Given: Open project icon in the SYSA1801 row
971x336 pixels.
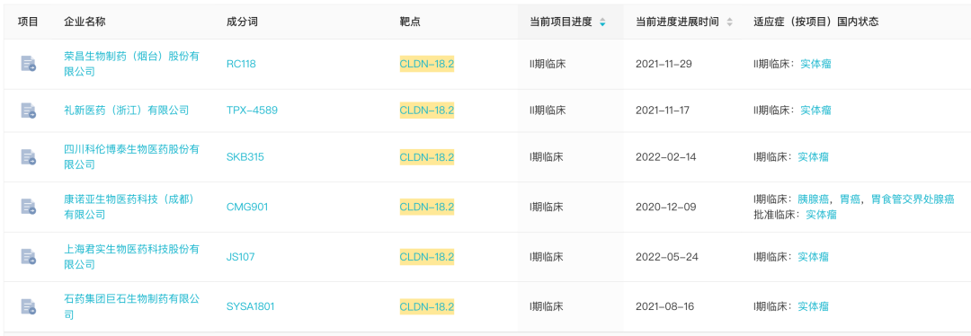Looking at the screenshot, I should coord(28,306).
